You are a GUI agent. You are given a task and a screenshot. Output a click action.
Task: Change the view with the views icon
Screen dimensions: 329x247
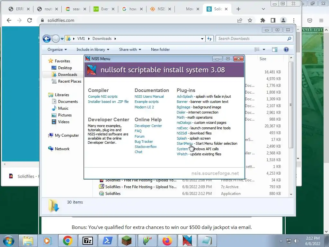pyautogui.click(x=257, y=50)
